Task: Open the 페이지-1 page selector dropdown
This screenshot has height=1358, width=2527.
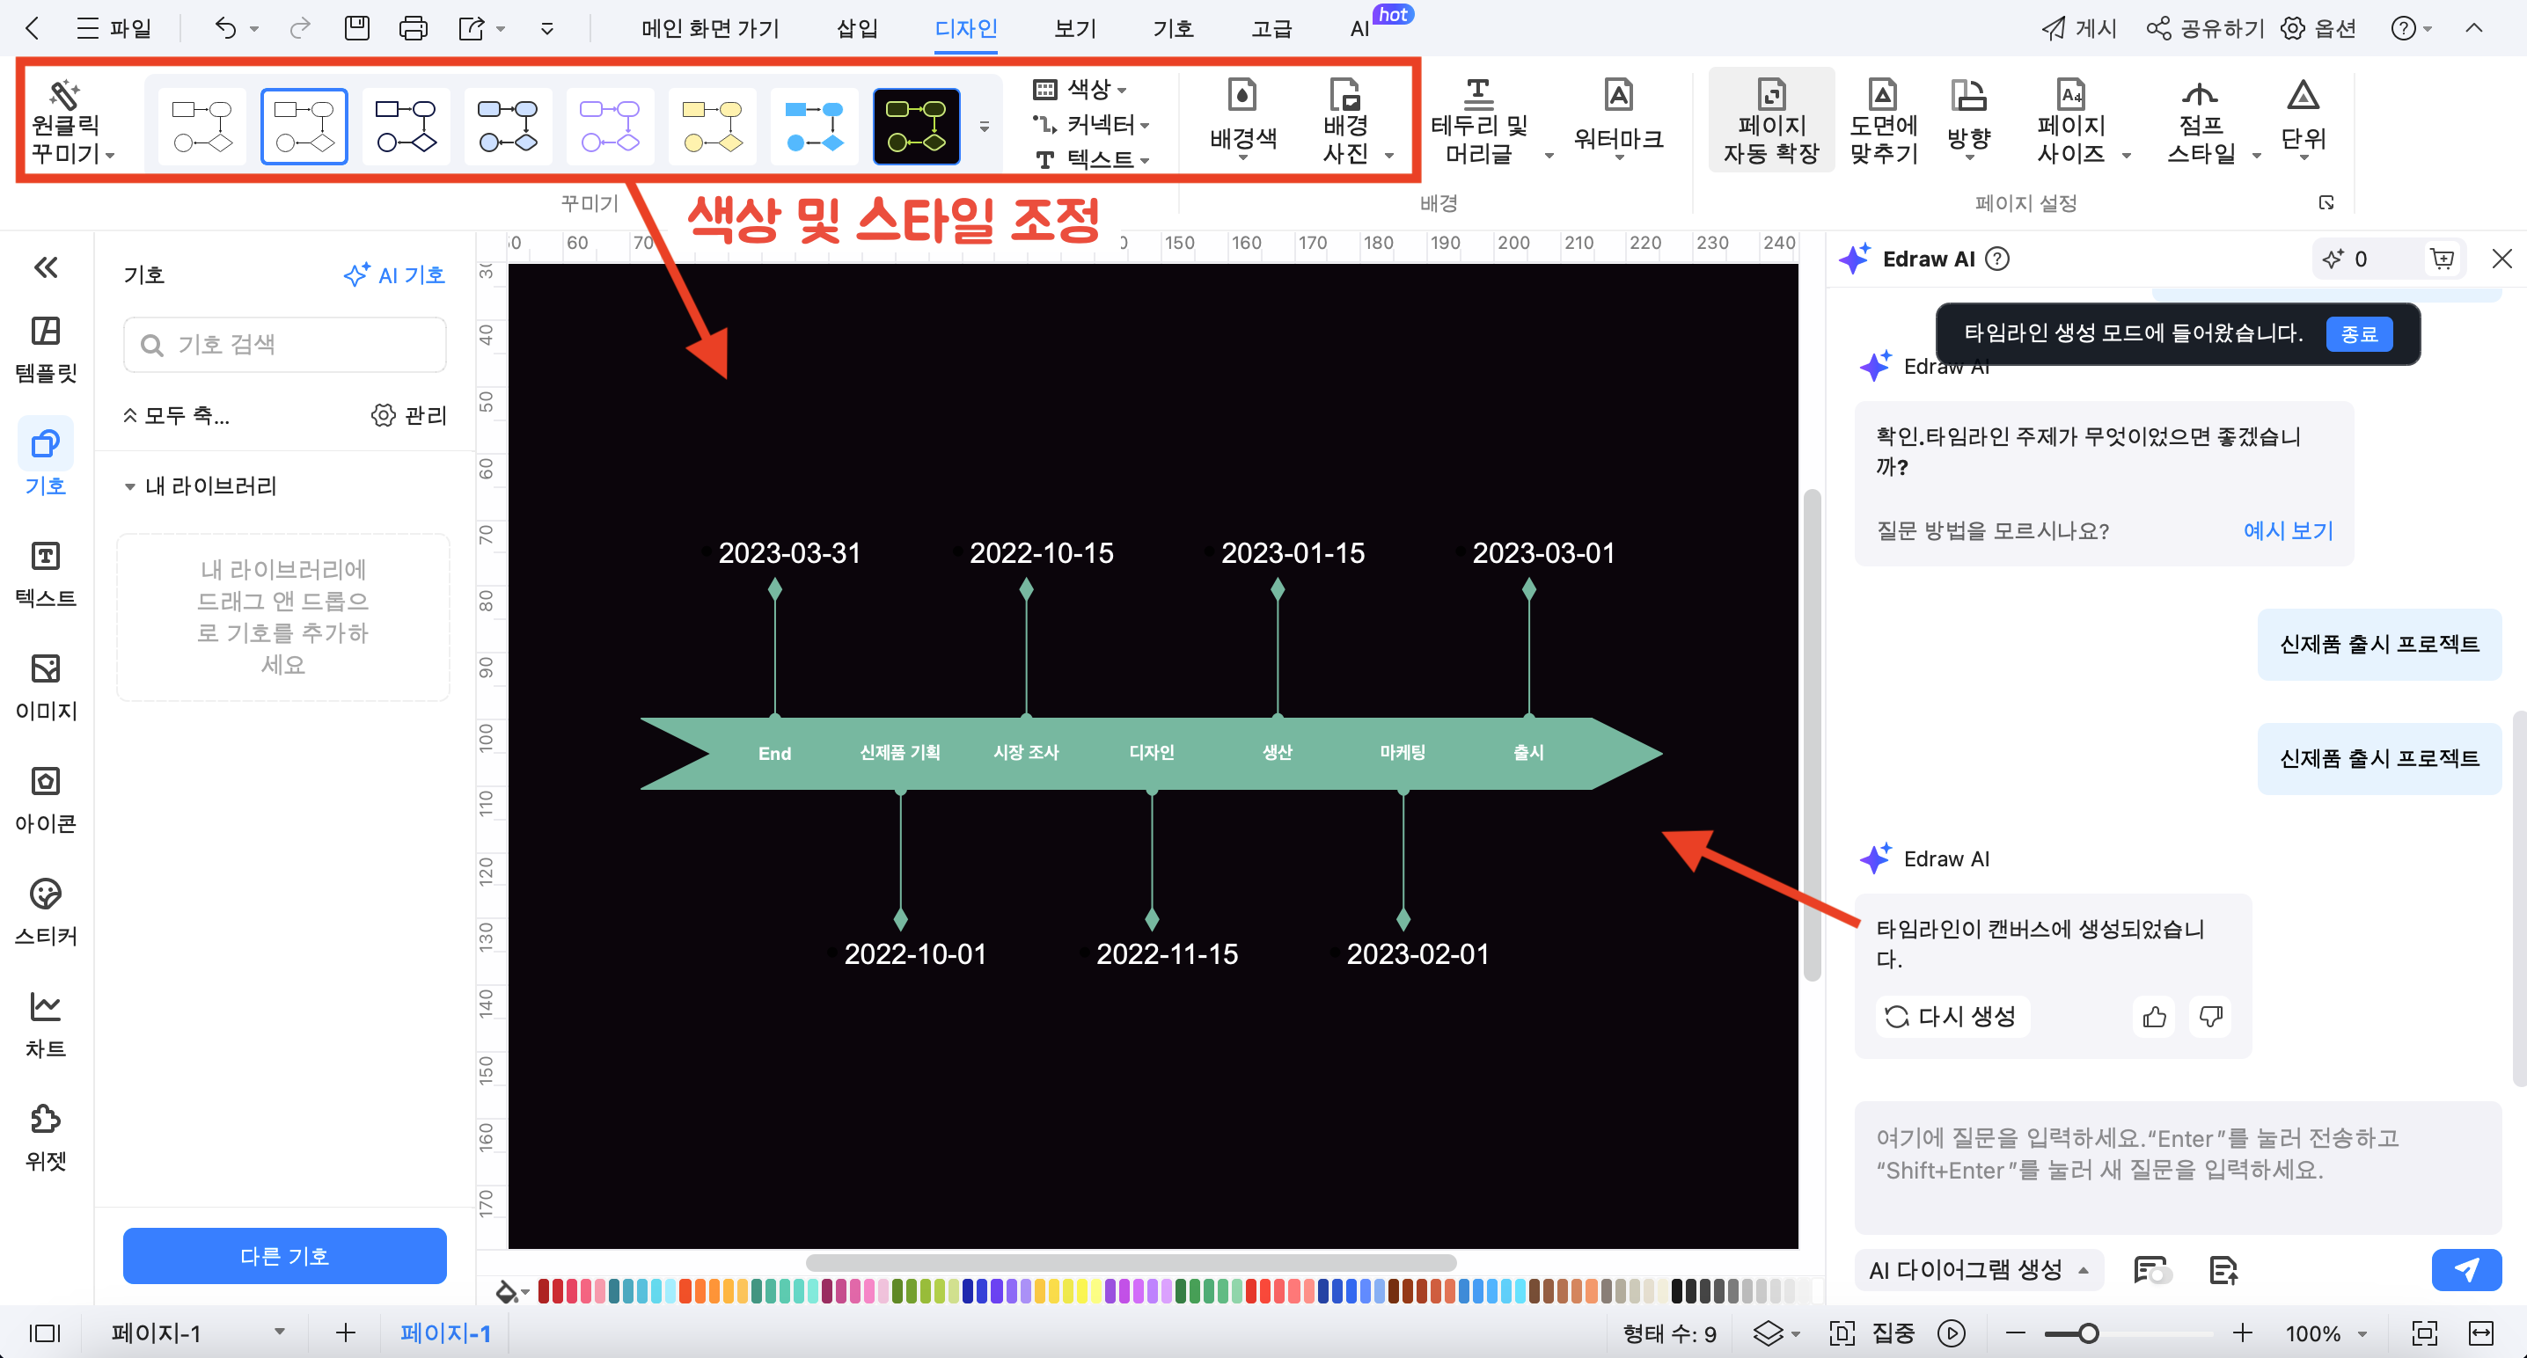Action: point(199,1332)
